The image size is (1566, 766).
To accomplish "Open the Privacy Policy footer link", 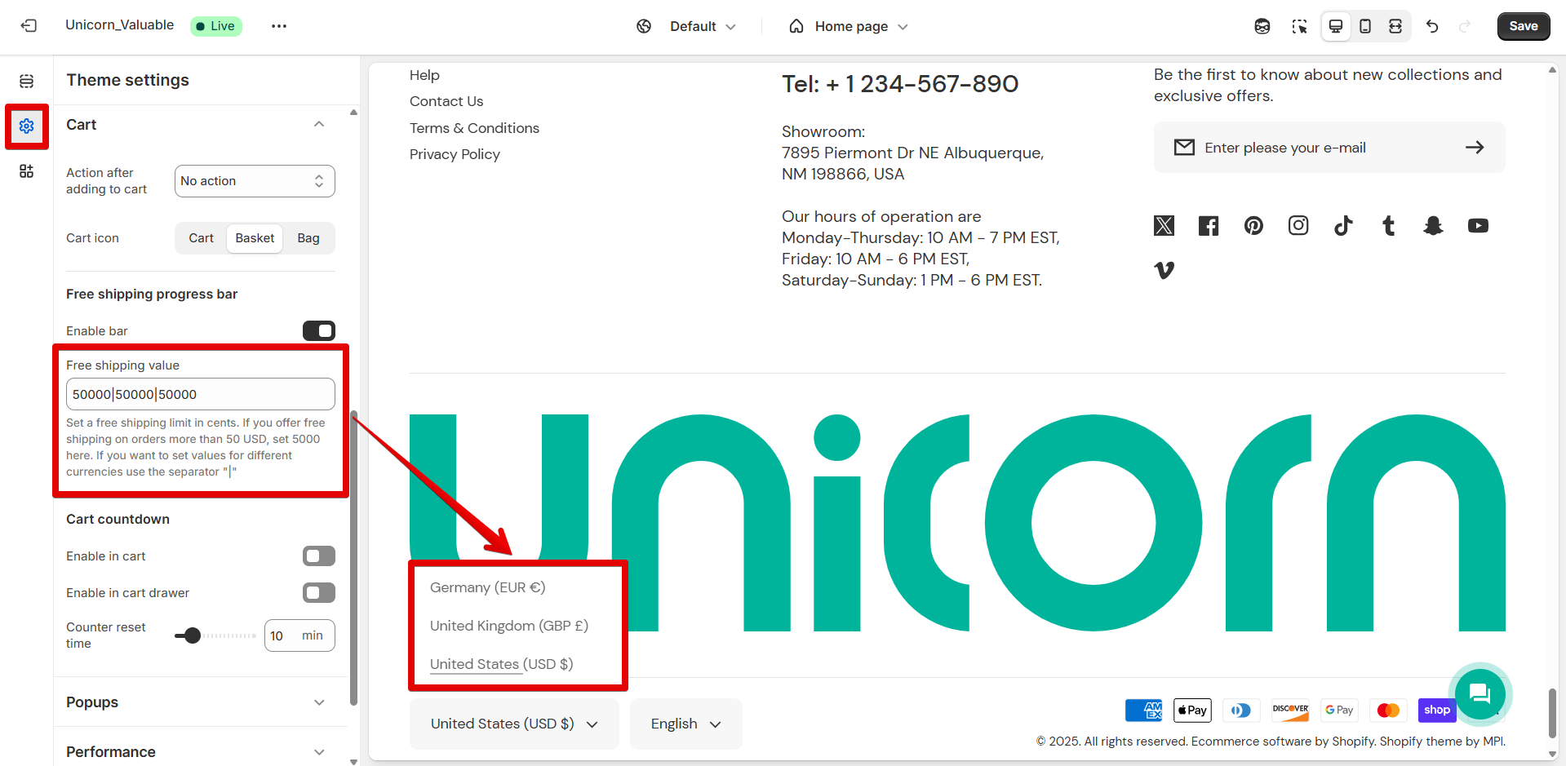I will 455,154.
